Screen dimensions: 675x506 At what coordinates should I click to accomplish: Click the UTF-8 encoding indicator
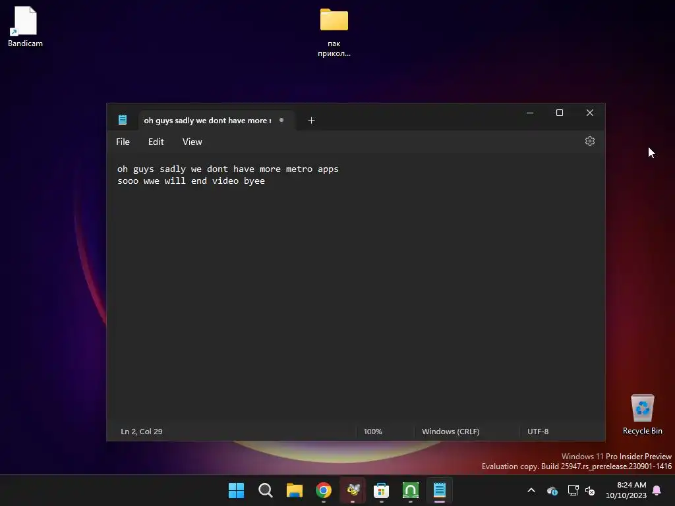click(x=538, y=431)
